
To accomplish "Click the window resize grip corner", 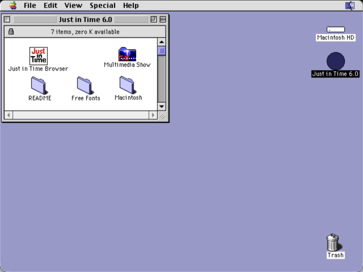I will 162,116.
